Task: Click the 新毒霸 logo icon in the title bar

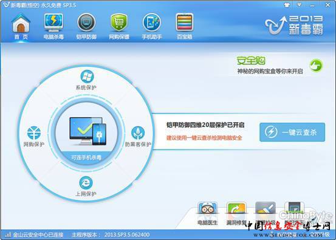Action: pyautogui.click(x=6, y=5)
